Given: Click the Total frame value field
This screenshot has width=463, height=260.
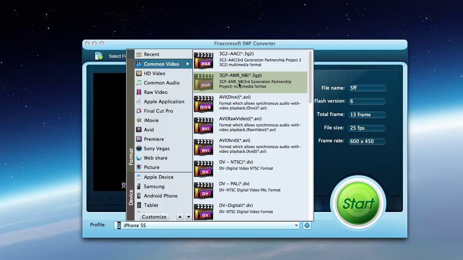Looking at the screenshot, I should tap(368, 115).
